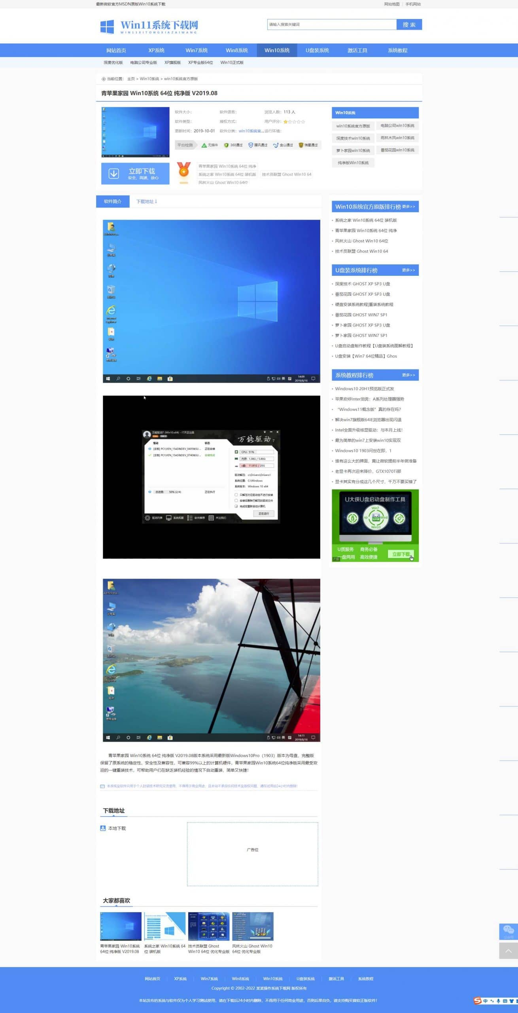Screen dimensions: 518x1013
Task: Click the 本地下载 download link
Action: pos(117,828)
